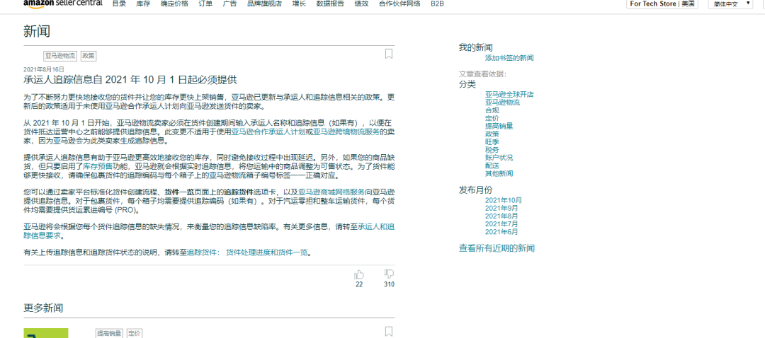Click 添加书签的新闻 under 我的新闻

[x=509, y=58]
